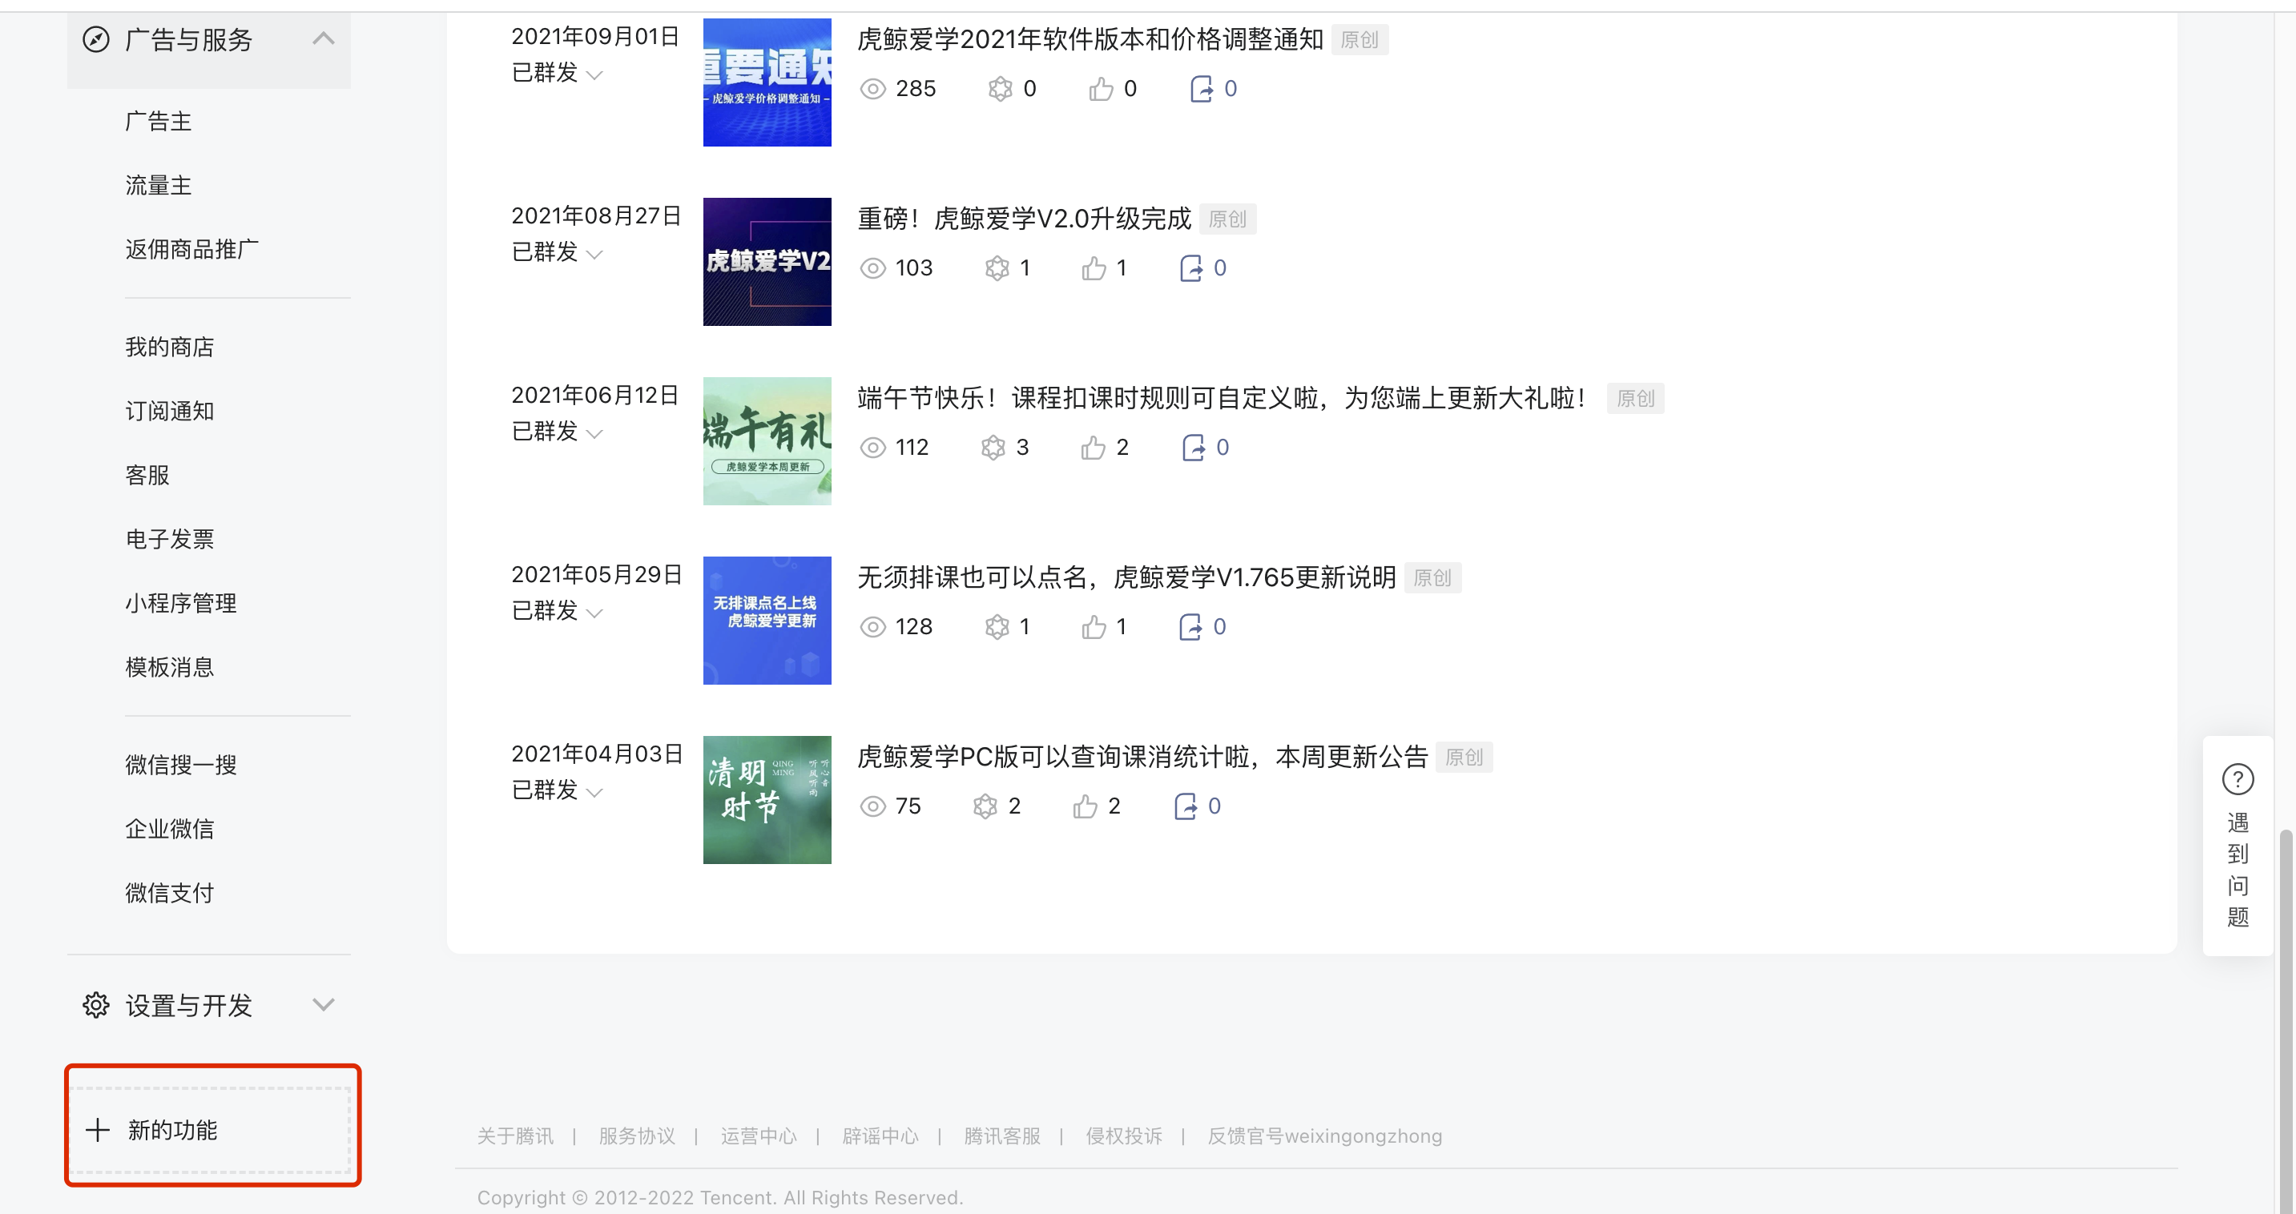Go to 电子发票 page
This screenshot has height=1214, width=2296.
[169, 539]
